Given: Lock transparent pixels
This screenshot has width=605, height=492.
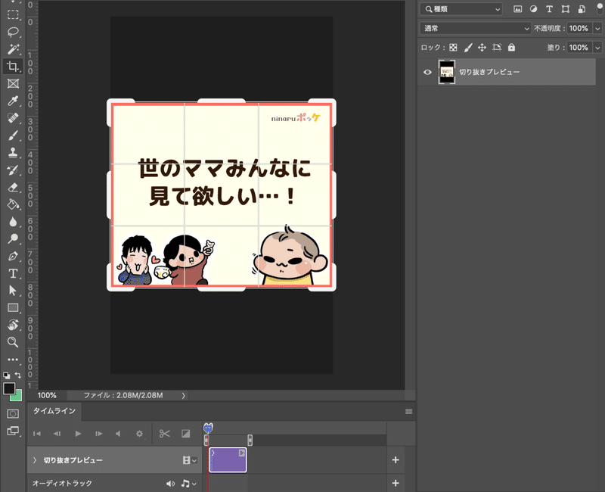Looking at the screenshot, I should click(453, 48).
